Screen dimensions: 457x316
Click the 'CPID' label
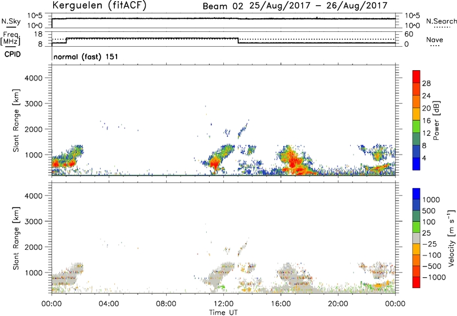pyautogui.click(x=13, y=54)
